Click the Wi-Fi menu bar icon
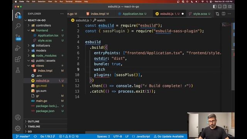 [x=203, y=2]
